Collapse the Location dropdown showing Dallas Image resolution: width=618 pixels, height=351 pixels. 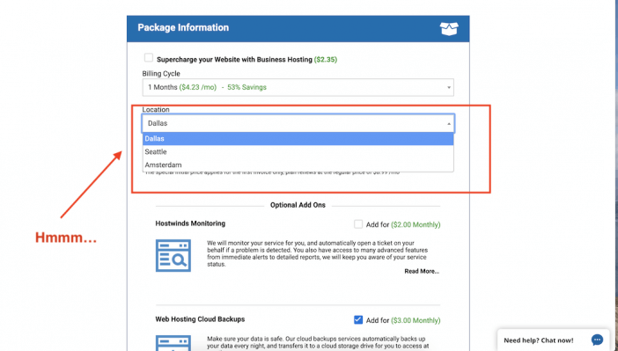298,123
